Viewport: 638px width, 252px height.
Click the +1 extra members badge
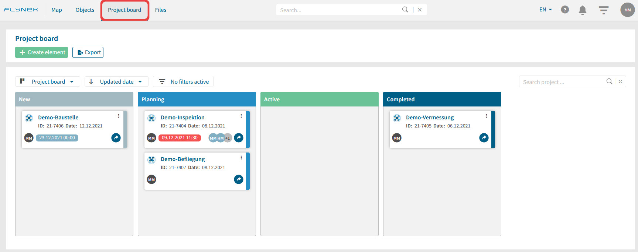(228, 138)
